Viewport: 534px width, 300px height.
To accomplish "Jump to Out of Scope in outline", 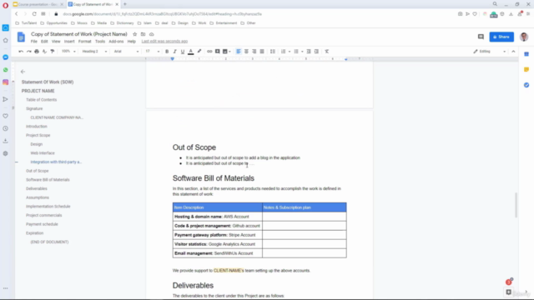I will coord(37,171).
